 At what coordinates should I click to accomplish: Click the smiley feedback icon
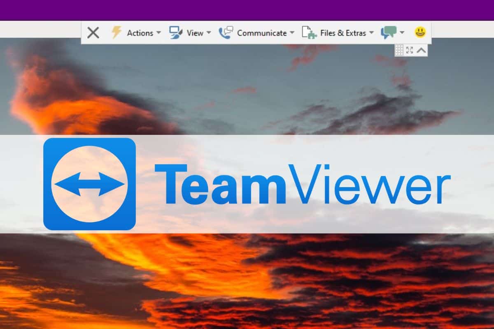pyautogui.click(x=419, y=32)
